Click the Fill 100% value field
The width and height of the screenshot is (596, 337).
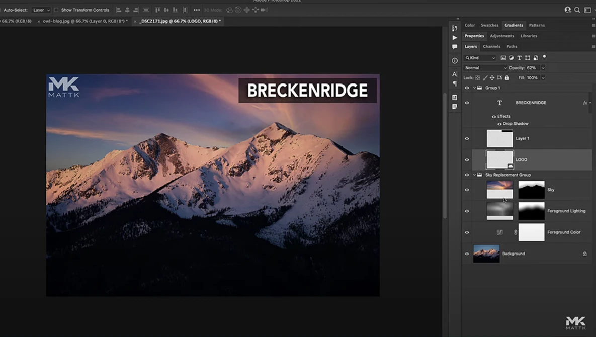click(533, 78)
